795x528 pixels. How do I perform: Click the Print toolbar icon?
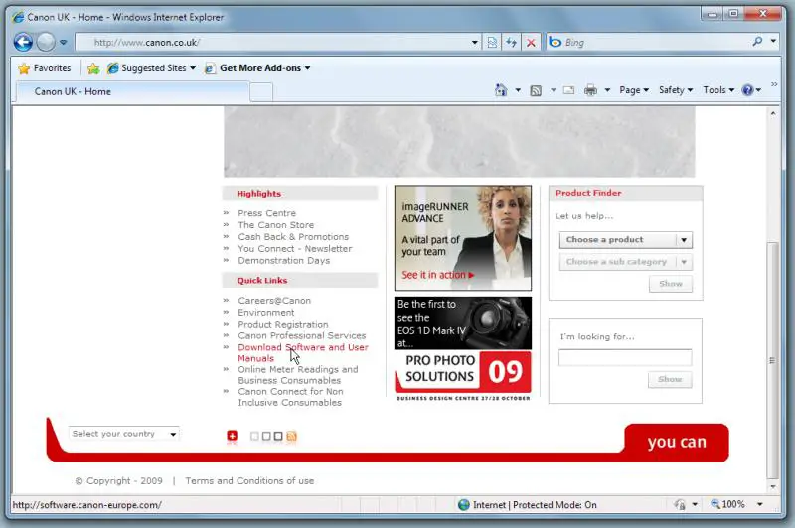[590, 90]
